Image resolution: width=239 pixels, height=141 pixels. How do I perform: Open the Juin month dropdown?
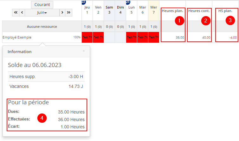(42, 13)
